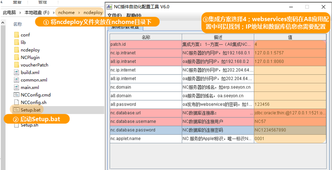Click the Setup.bat file icon

(x=16, y=110)
